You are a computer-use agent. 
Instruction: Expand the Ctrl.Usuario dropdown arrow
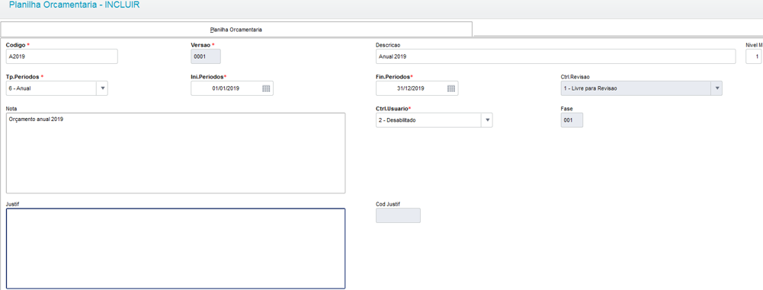coord(487,120)
